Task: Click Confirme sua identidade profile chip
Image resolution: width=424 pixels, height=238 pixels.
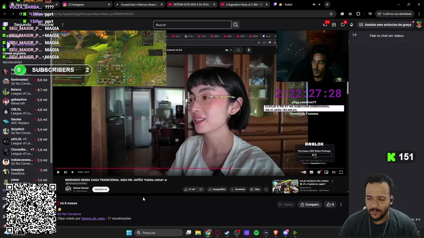Action: (394, 14)
